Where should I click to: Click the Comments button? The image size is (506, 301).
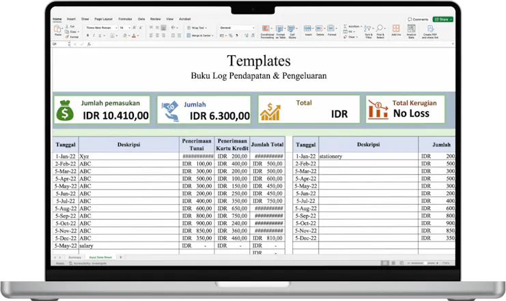[x=418, y=19]
